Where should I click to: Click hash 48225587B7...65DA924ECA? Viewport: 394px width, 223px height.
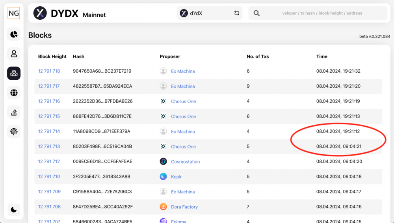click(102, 86)
